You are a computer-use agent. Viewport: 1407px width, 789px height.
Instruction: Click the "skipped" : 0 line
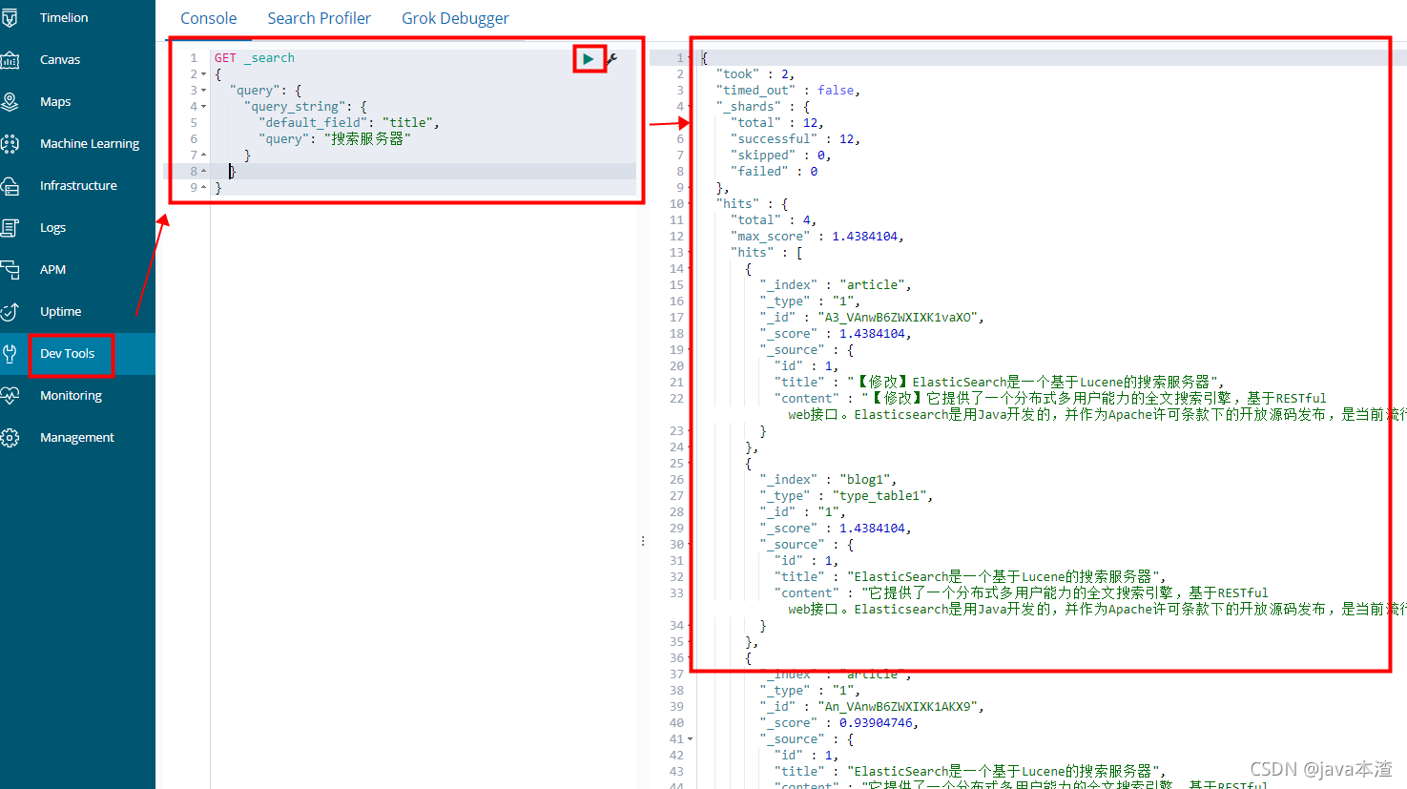pyautogui.click(x=781, y=156)
